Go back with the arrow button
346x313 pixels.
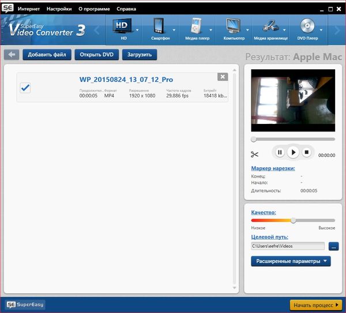[x=12, y=55]
